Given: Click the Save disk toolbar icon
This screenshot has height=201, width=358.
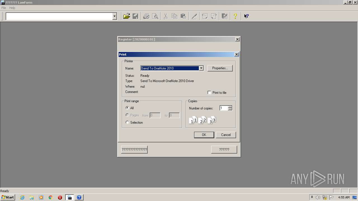Looking at the screenshot, I should point(135,16).
